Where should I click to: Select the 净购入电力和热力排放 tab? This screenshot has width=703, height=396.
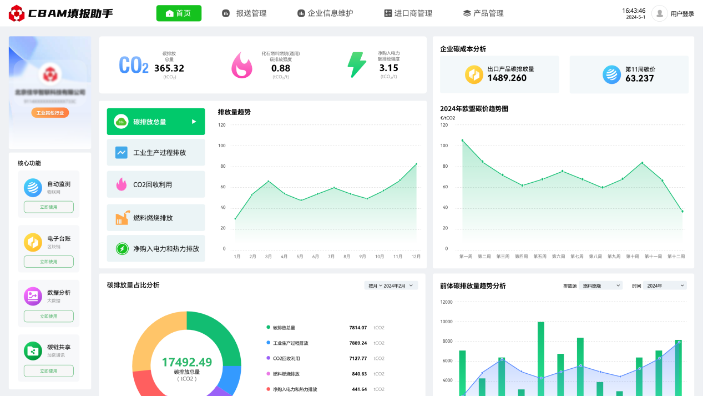pos(156,249)
